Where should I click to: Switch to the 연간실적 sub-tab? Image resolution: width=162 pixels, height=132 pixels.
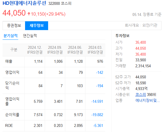(x=30, y=36)
